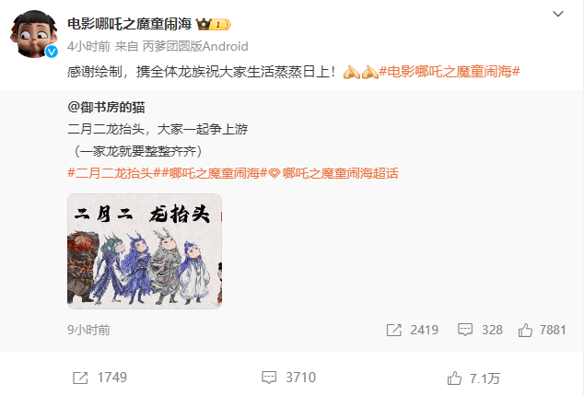The width and height of the screenshot is (584, 396).
Task: Like the quoted post with 7881 likes
Action: click(542, 330)
